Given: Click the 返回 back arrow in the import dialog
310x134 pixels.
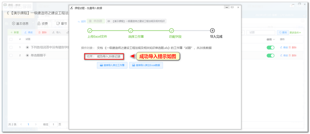Looking at the screenshot, I should point(79,21).
